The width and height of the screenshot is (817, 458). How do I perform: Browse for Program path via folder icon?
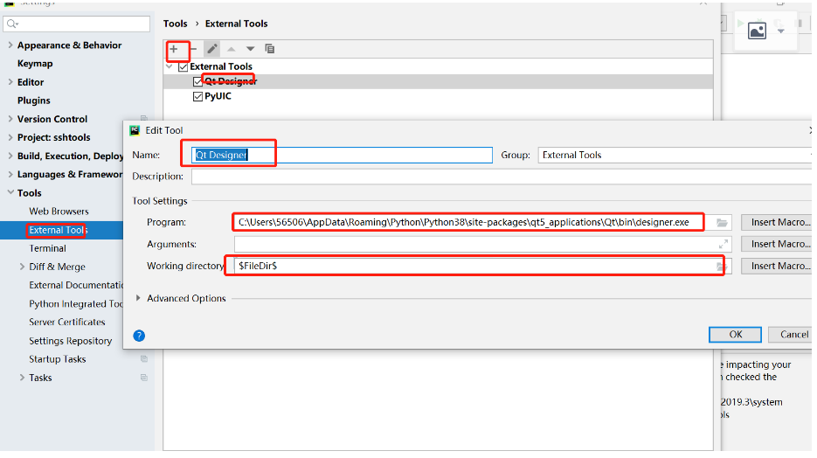(x=722, y=223)
